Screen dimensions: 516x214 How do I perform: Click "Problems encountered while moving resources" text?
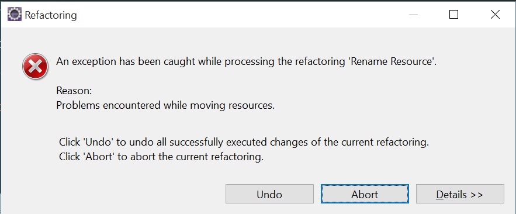pyautogui.click(x=165, y=105)
